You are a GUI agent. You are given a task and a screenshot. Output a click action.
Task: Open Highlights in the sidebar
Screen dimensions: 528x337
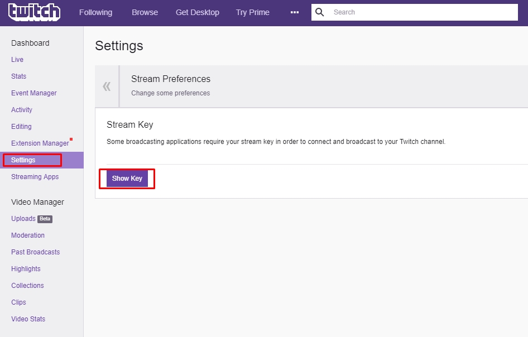point(26,269)
